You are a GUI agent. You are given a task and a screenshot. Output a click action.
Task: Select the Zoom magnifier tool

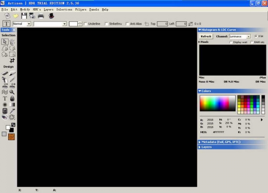(12, 92)
